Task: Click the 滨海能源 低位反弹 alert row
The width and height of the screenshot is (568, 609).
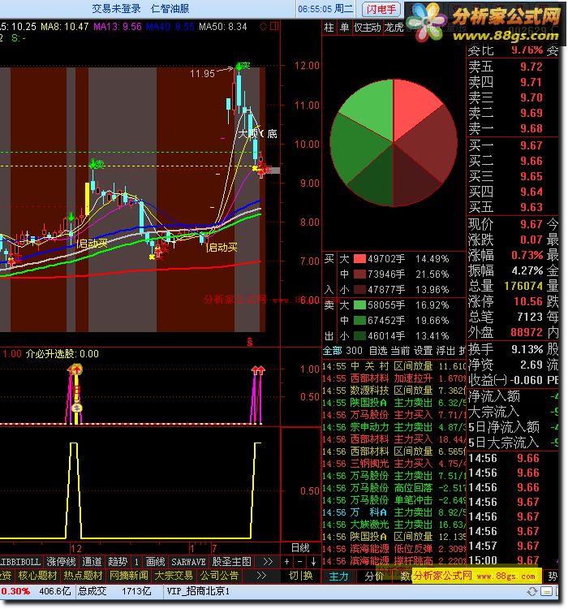Action: pos(394,549)
